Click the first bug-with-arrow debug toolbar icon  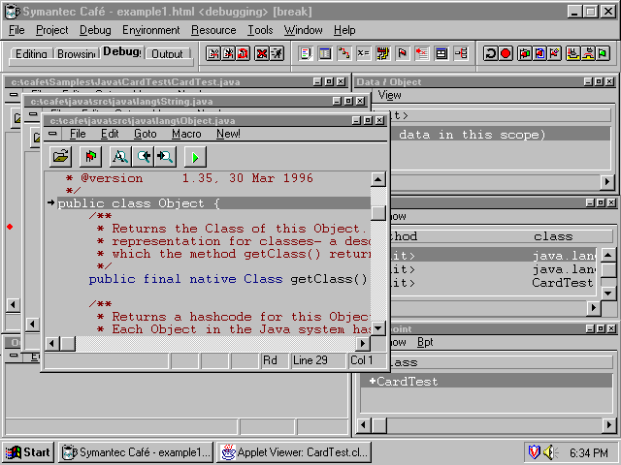tap(213, 53)
